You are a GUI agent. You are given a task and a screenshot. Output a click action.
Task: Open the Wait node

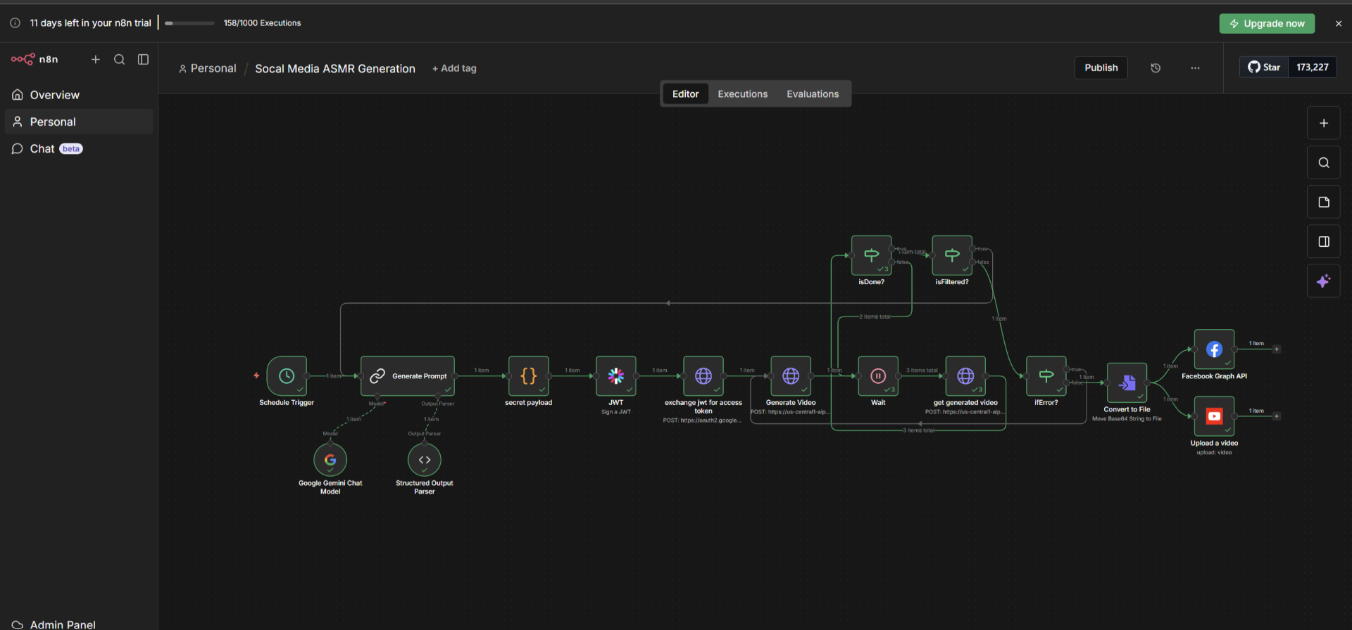point(878,376)
